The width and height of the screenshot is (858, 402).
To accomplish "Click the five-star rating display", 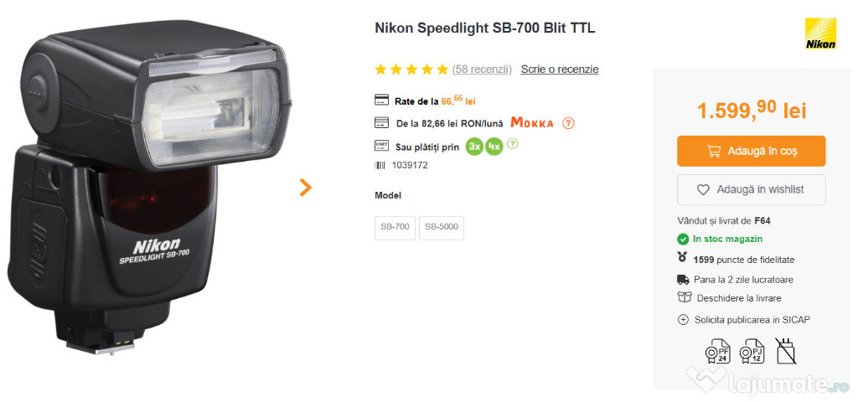I will (x=411, y=70).
